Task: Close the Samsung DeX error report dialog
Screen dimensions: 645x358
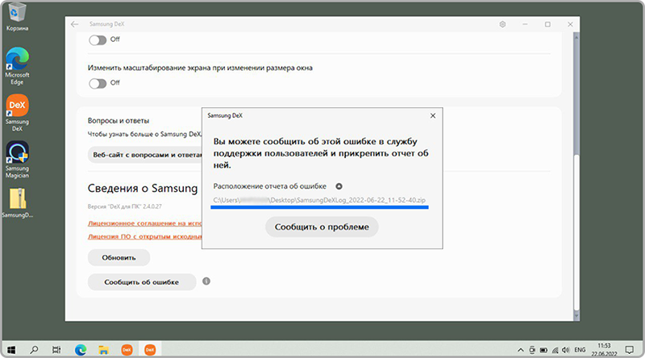Action: tap(433, 115)
